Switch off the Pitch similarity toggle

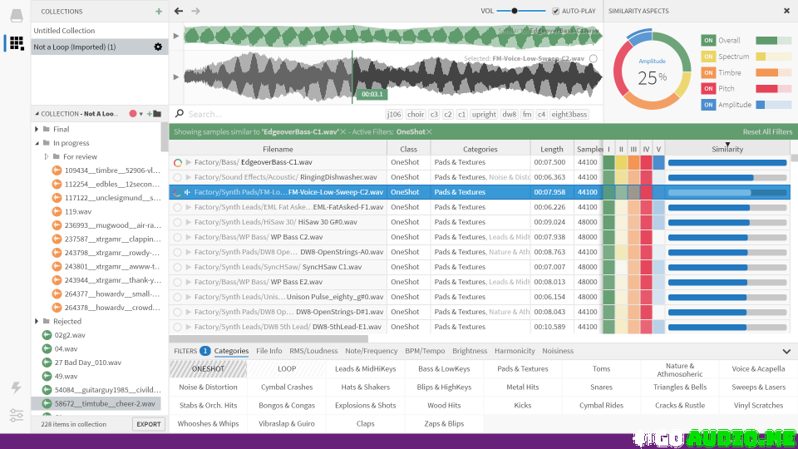coord(708,88)
